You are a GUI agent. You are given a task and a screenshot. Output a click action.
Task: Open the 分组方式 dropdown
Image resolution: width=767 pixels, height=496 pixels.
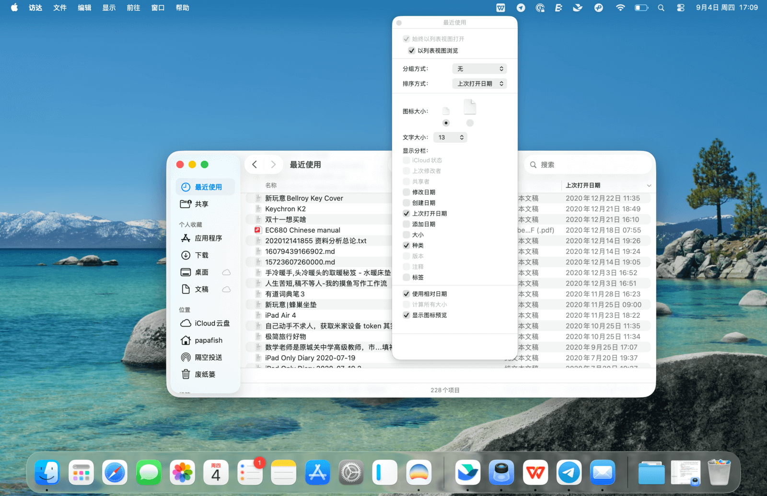coord(479,69)
